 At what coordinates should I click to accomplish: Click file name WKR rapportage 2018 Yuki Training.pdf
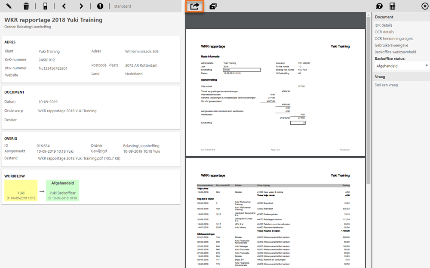(x=79, y=158)
